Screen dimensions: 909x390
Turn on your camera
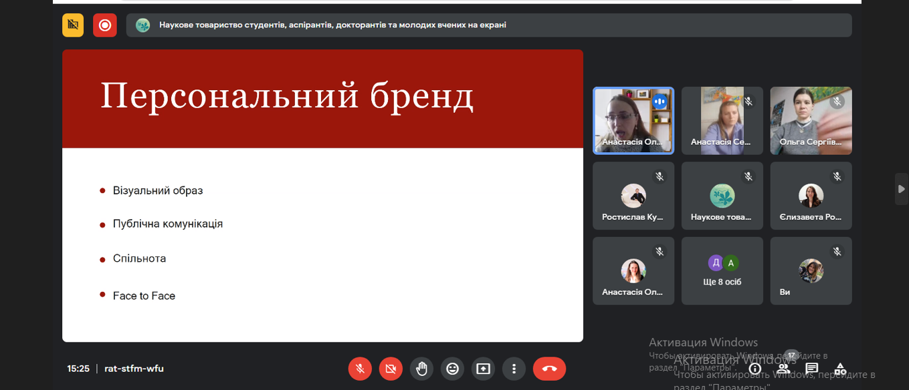391,369
